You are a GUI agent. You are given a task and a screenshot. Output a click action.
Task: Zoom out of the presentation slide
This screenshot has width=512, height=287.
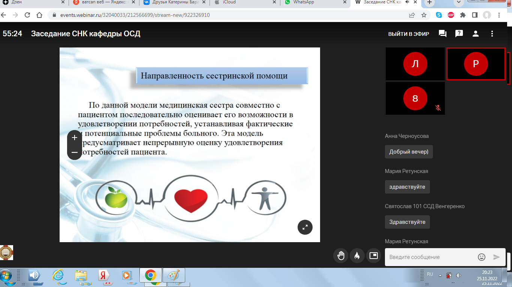tap(74, 152)
